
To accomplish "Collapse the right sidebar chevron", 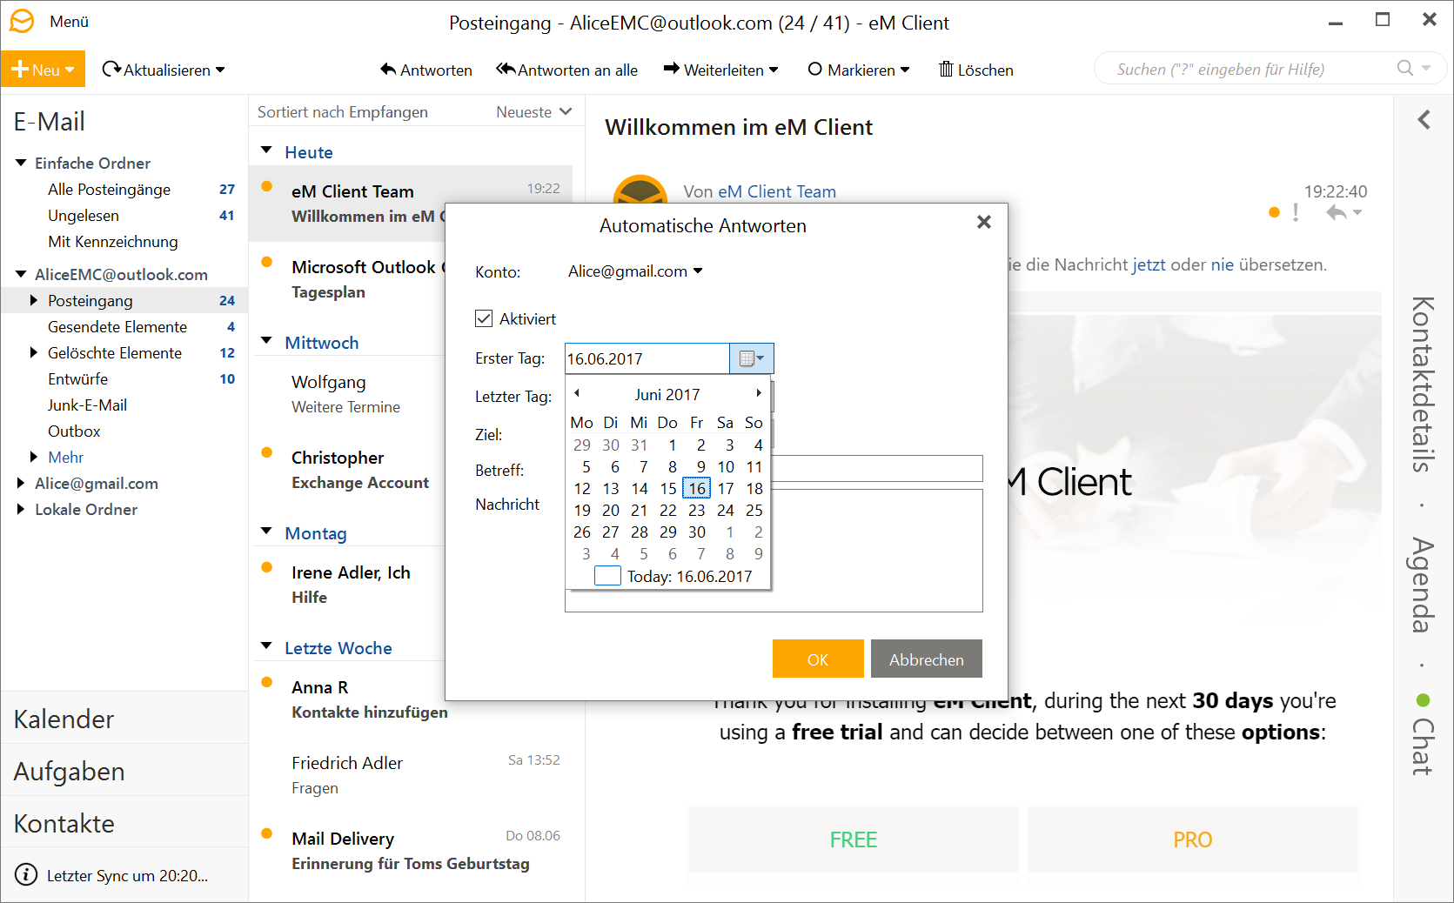I will point(1424,119).
